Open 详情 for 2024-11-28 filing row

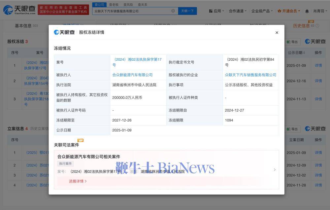(318, 185)
